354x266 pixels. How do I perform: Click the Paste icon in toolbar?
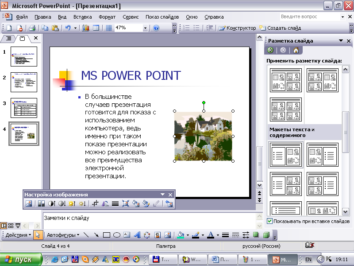pyautogui.click(x=55, y=28)
